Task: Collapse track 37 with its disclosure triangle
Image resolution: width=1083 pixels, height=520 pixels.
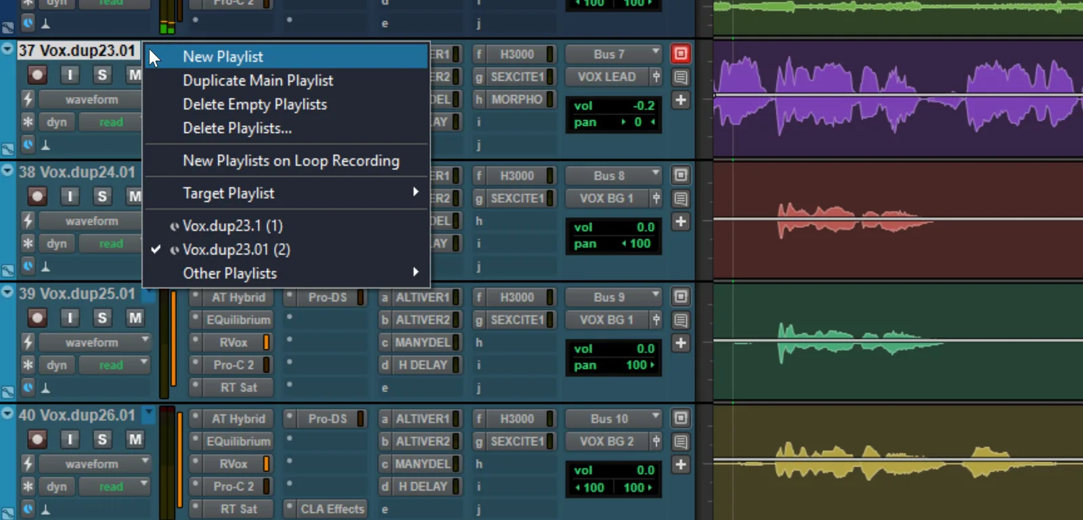Action: click(7, 49)
